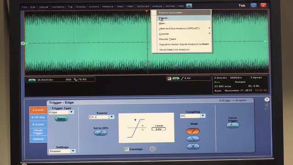Click the level down arrow in diagram
The image size is (293, 165).
pos(142,129)
